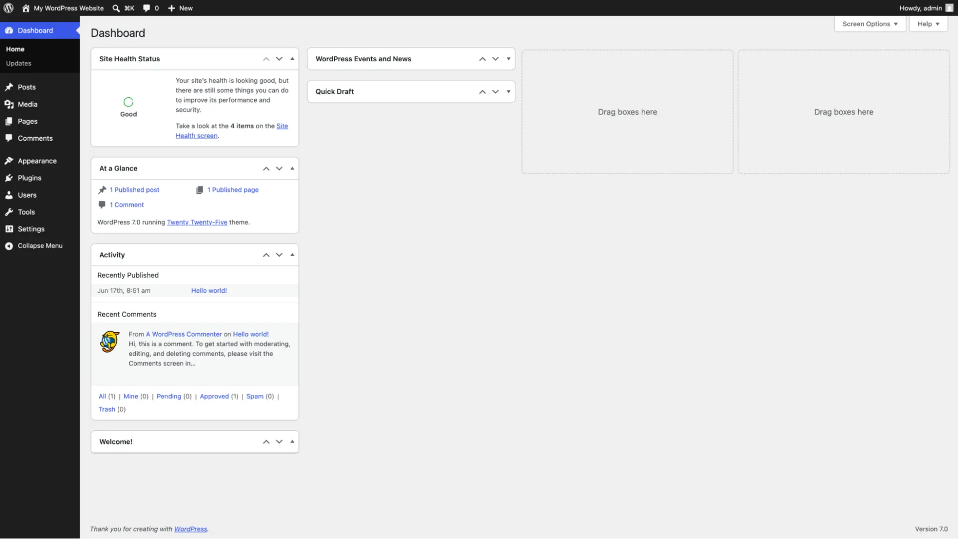Collapse the Activity panel

click(x=292, y=255)
